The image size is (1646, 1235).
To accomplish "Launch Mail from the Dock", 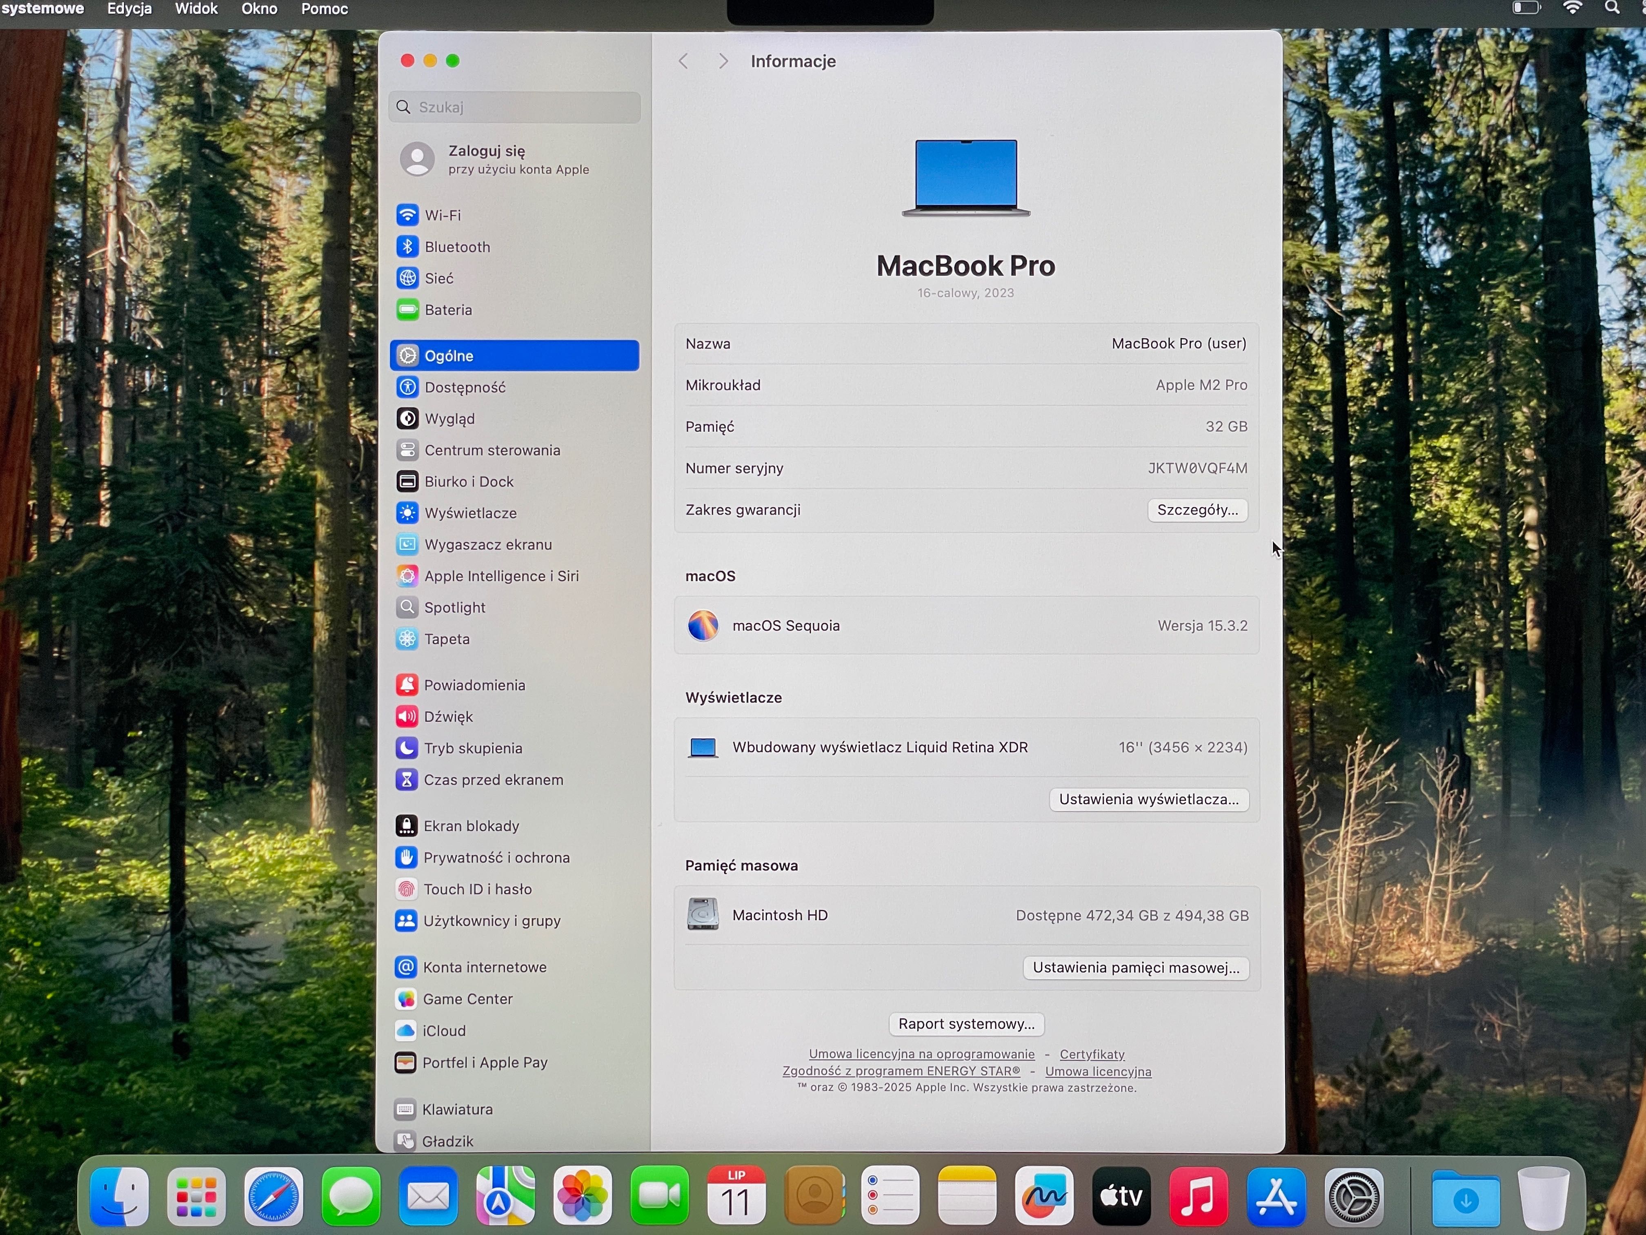I will pos(429,1196).
